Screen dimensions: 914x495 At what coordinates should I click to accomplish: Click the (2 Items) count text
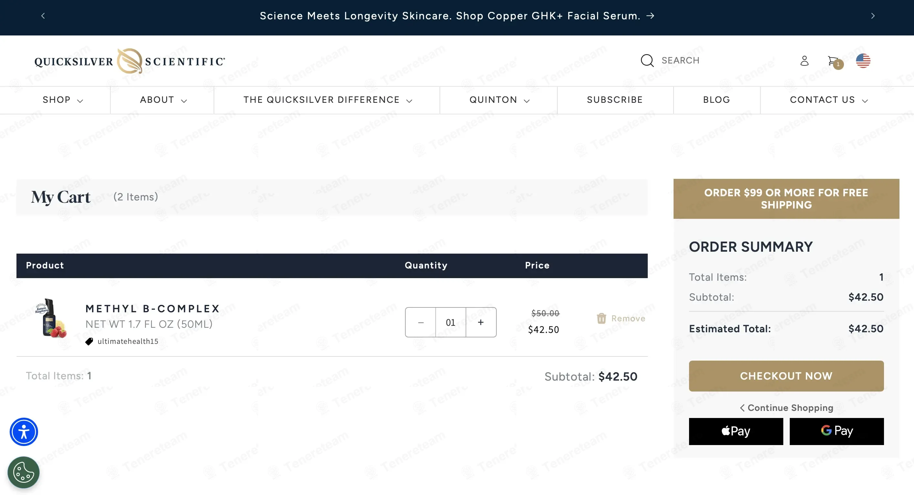tap(136, 197)
